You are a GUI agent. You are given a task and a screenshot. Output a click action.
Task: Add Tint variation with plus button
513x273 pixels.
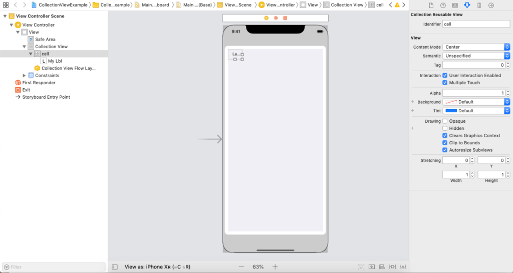413,111
